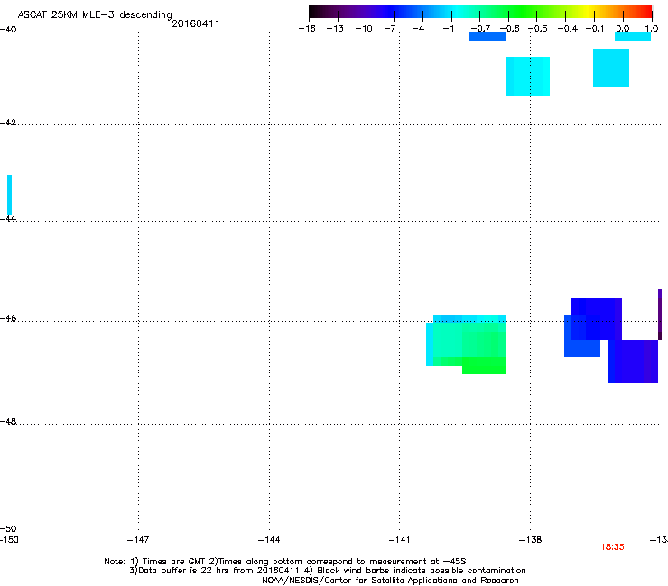
Task: Click the 'Times are GMT' note line
Action: pyautogui.click(x=285, y=562)
